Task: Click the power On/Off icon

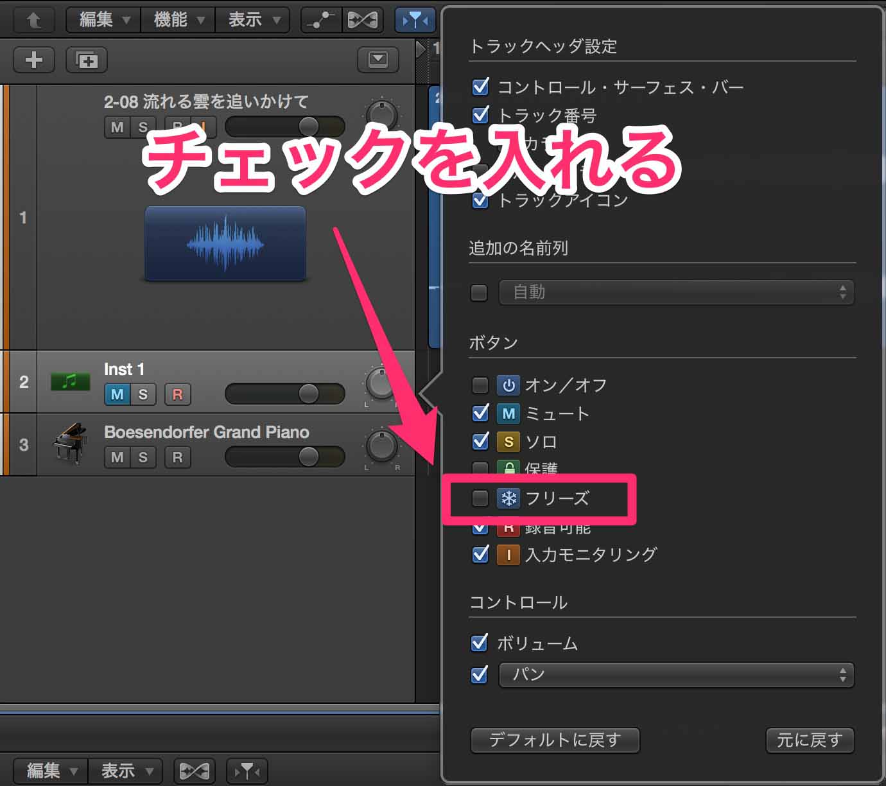Action: coord(508,385)
